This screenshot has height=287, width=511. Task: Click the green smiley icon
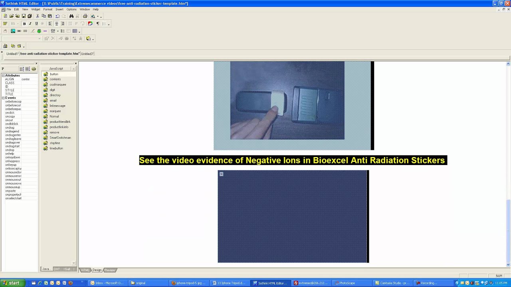[x=39, y=31]
